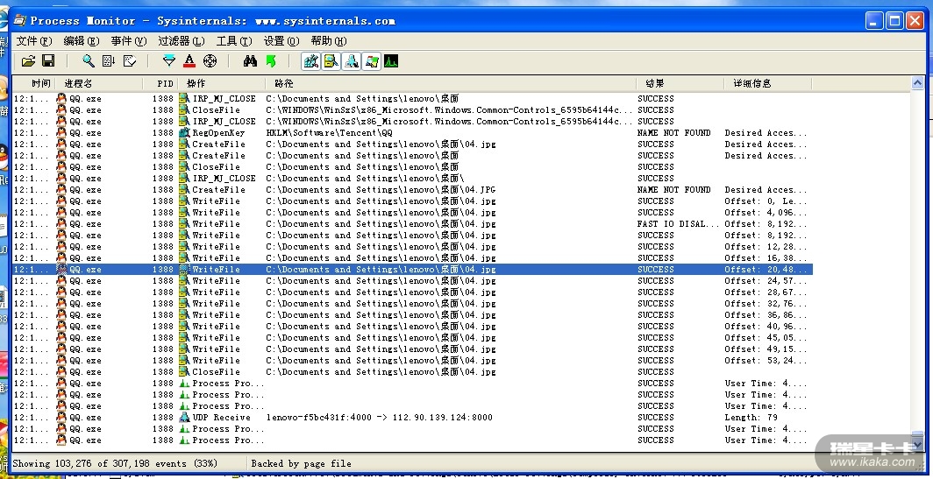Click the binoculars Find icon

coord(250,60)
